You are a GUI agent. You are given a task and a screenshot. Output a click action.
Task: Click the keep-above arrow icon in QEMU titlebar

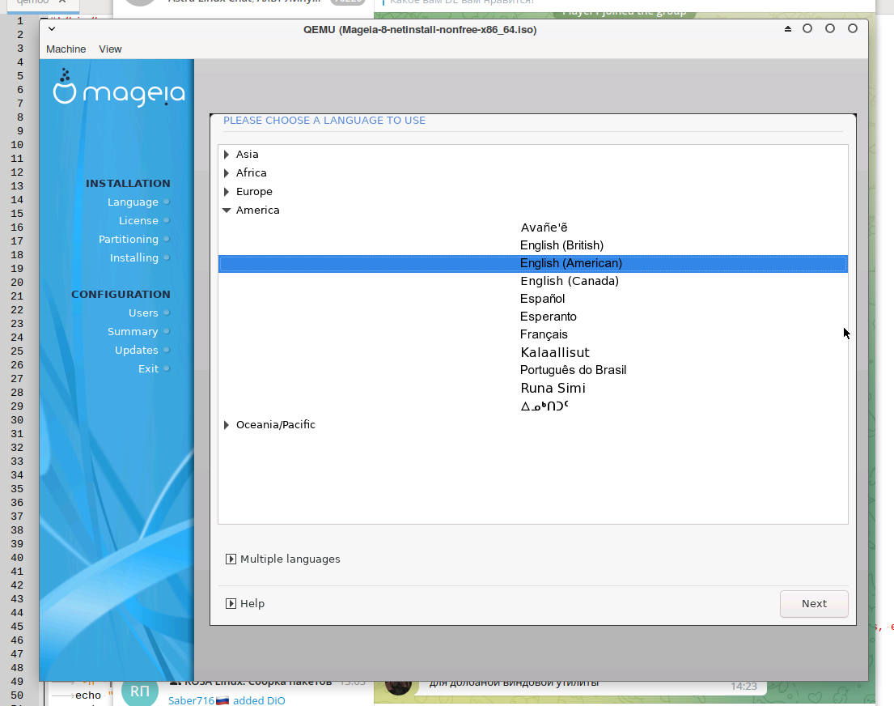(788, 28)
